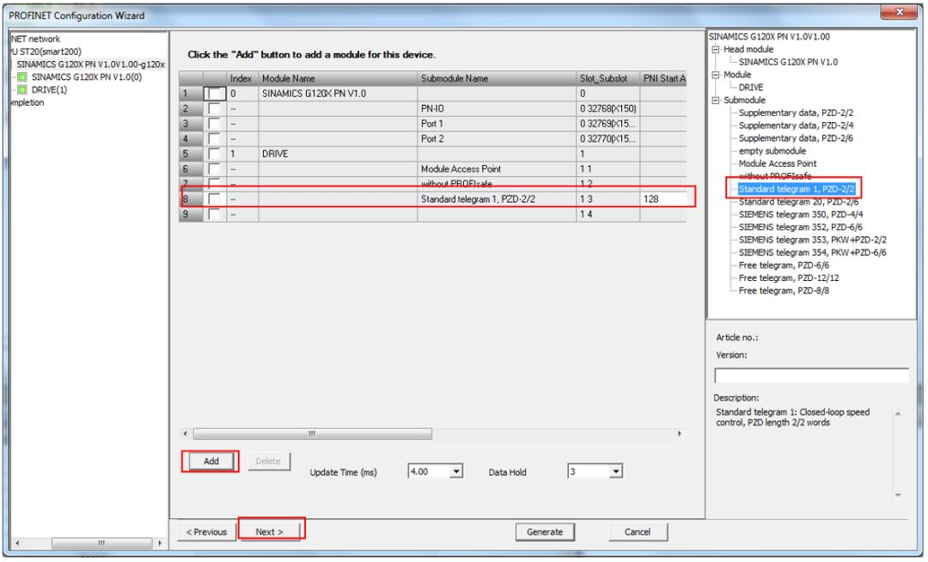The width and height of the screenshot is (928, 562).
Task: Select Standard telegram 20, PZD-2/6 in catalog
Action: (x=798, y=202)
